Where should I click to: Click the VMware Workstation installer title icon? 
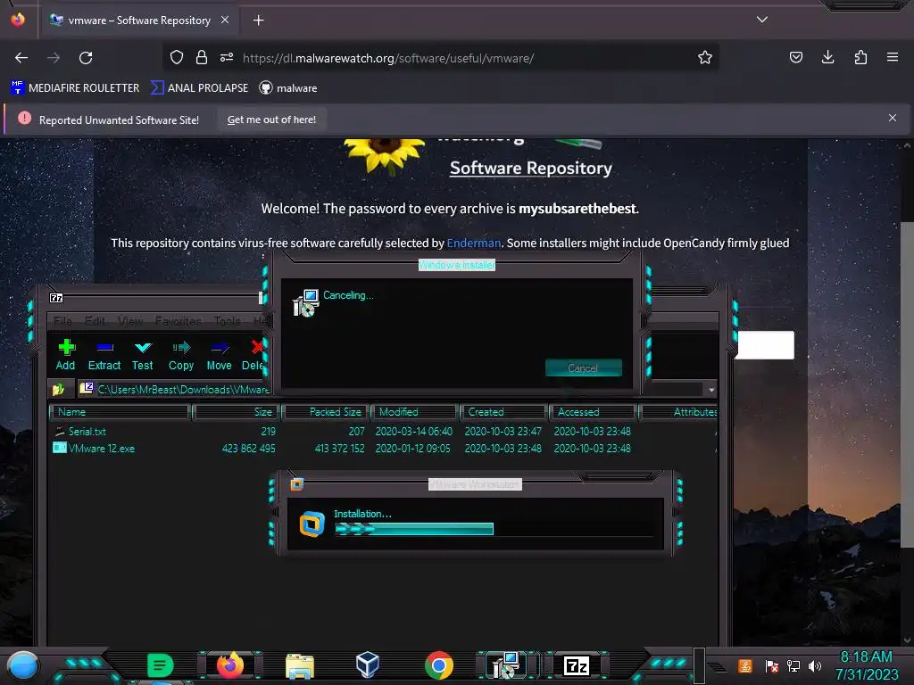(x=296, y=484)
